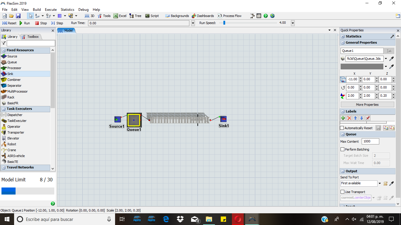
Task: Open the 3D shape file dropdown
Action: tap(386, 59)
